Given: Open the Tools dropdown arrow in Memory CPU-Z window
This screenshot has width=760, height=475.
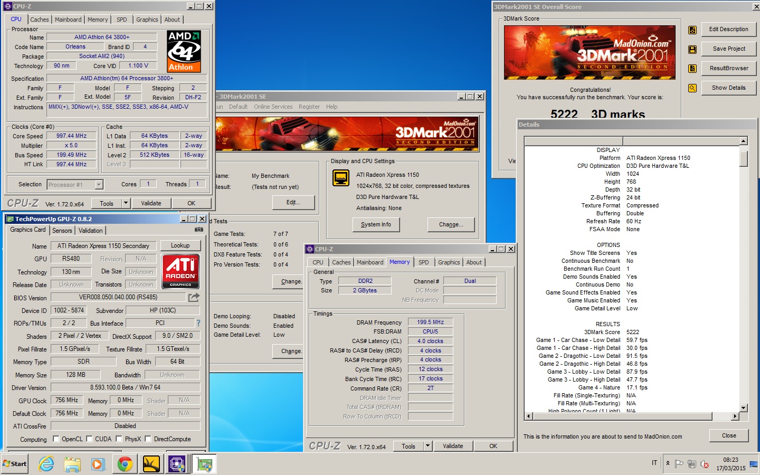Looking at the screenshot, I should click(x=427, y=446).
